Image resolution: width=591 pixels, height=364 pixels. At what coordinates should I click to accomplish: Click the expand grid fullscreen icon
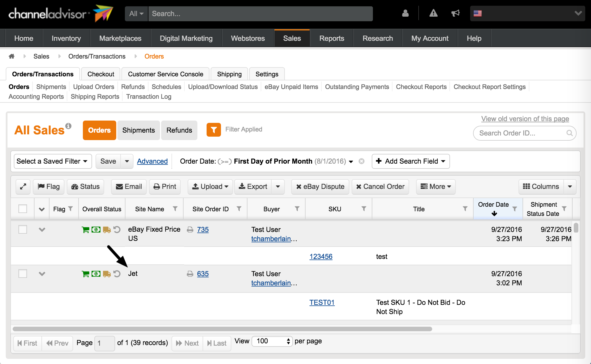click(23, 187)
